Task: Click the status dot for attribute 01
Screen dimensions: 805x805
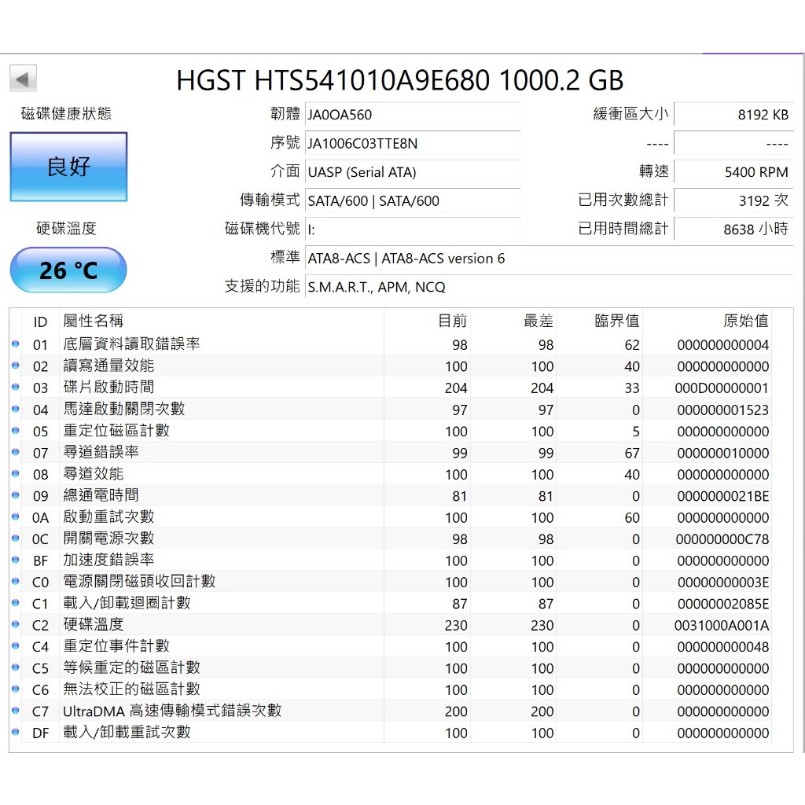Action: coord(16,344)
